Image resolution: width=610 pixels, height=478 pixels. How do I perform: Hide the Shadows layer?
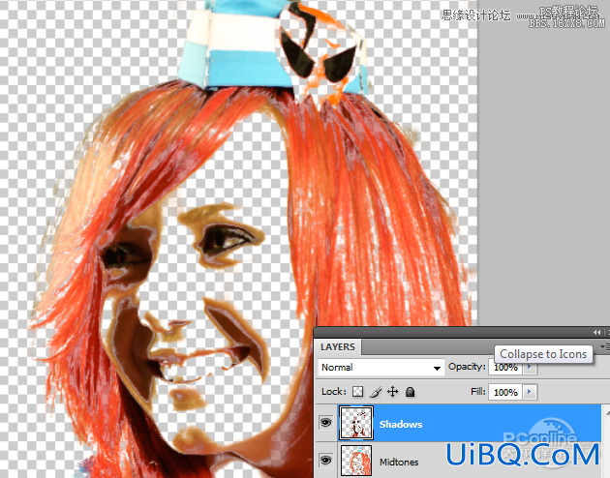[326, 423]
